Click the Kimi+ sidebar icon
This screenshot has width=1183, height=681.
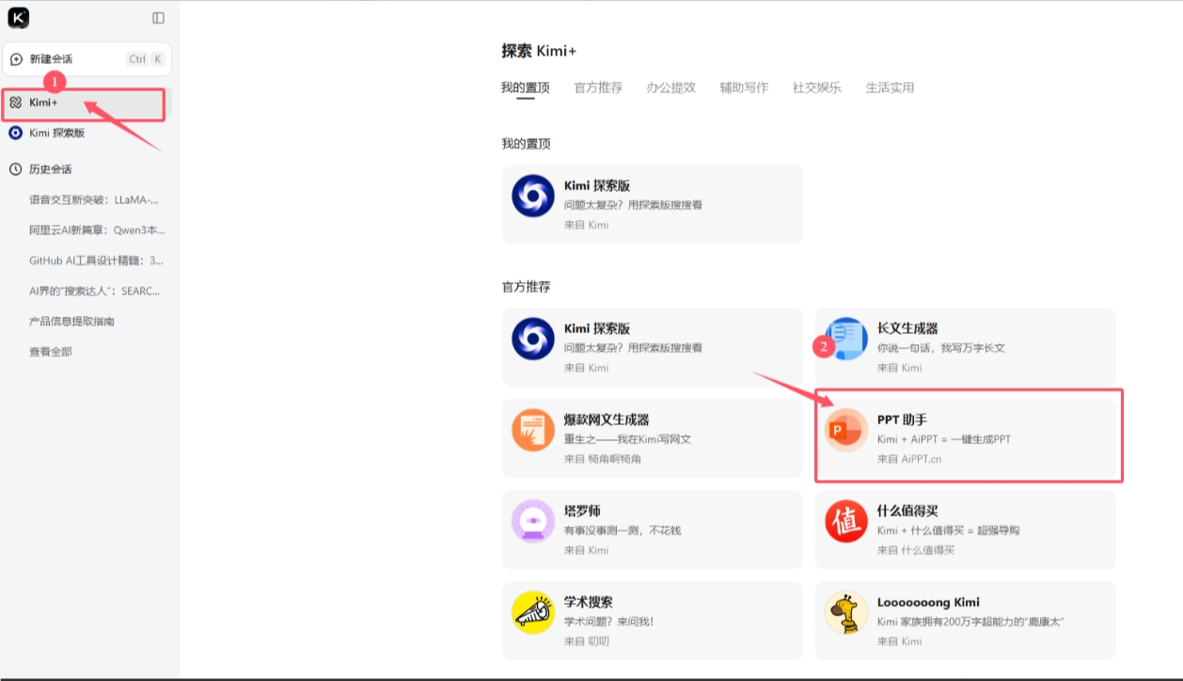point(15,103)
